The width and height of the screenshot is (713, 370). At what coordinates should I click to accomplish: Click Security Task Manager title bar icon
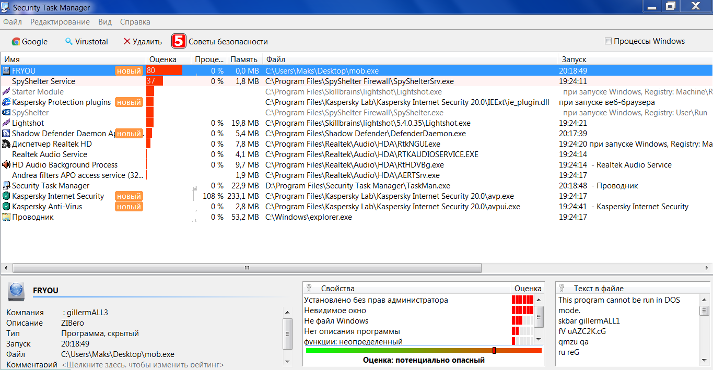tap(6, 7)
